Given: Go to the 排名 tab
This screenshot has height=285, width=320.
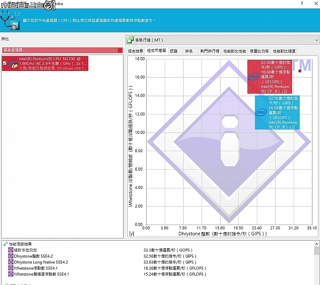Looking at the screenshot, I should point(189,51).
